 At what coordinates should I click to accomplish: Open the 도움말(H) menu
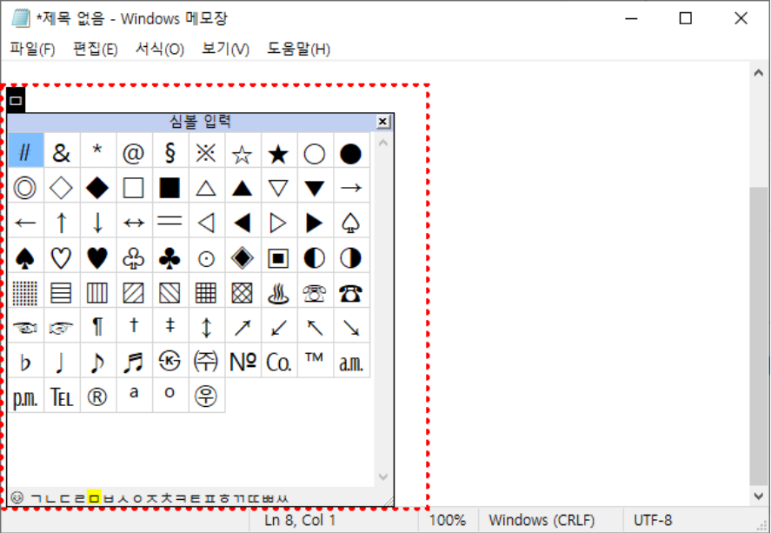(298, 49)
